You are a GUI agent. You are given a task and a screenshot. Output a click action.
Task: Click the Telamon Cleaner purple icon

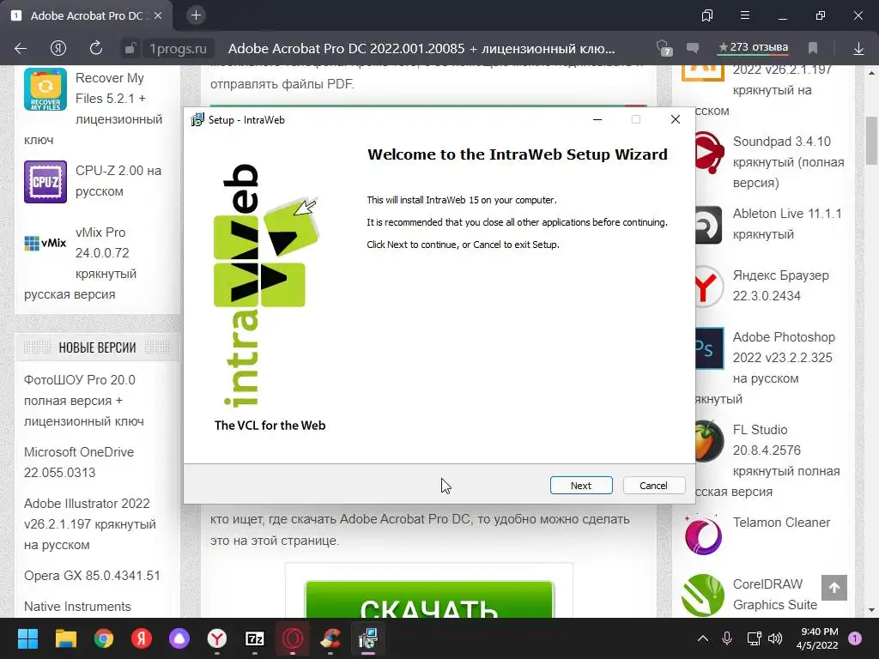(x=703, y=535)
